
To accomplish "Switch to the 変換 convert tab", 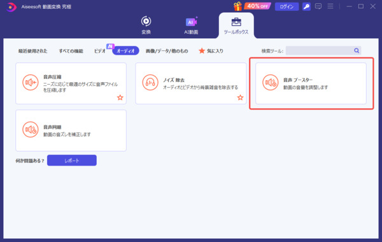I will click(x=146, y=25).
